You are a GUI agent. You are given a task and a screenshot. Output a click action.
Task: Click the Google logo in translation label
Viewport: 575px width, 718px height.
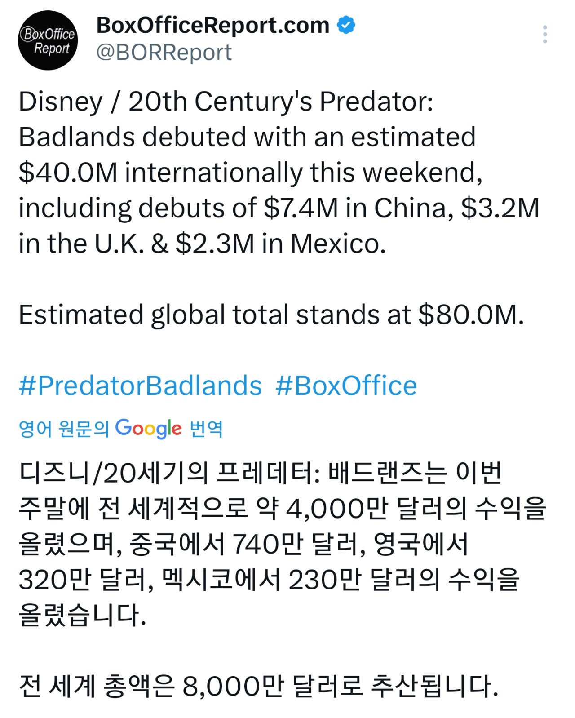pyautogui.click(x=149, y=429)
